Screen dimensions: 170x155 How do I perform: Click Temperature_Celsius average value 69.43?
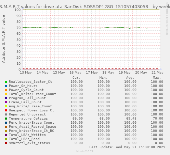click(x=131, y=119)
